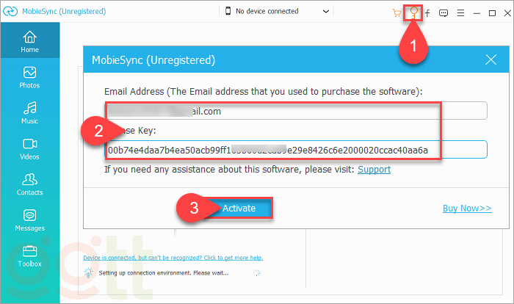Open the Photos section in sidebar
Viewport: 514px width, 304px height.
click(29, 77)
